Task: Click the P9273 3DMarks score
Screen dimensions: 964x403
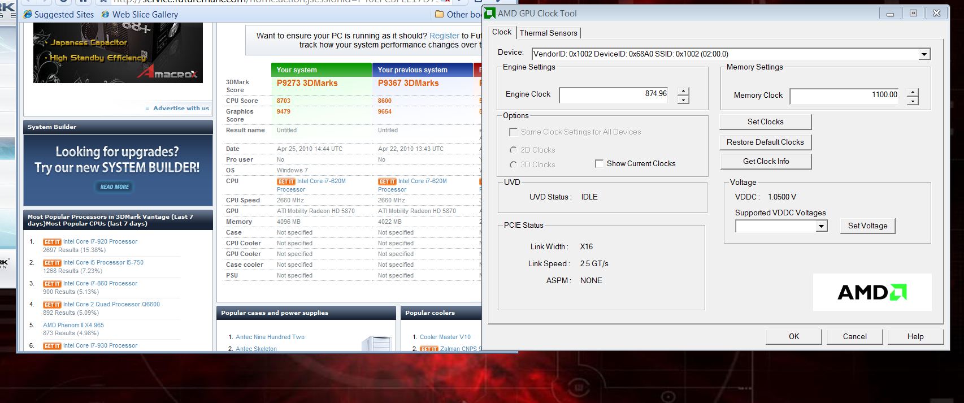Action: [x=307, y=83]
